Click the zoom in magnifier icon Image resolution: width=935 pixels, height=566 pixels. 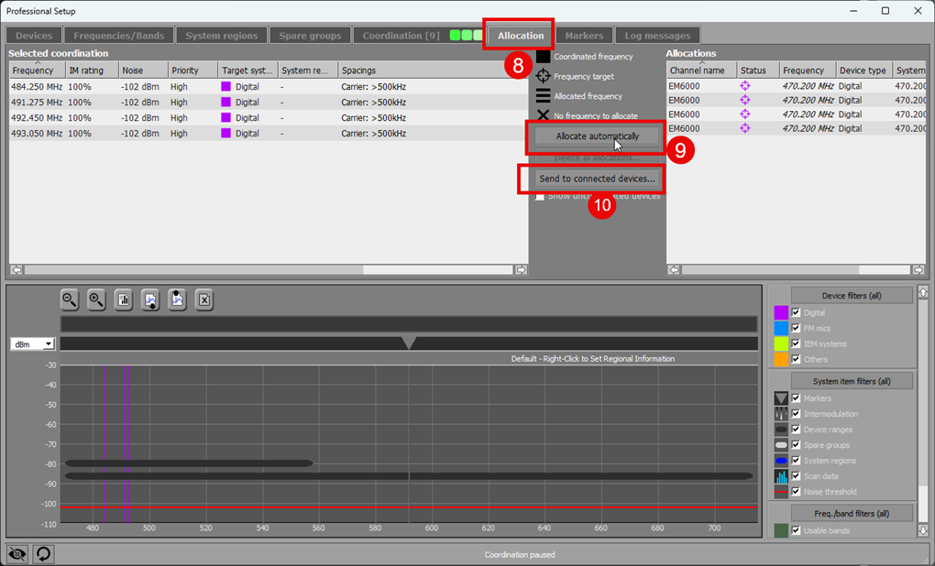pos(96,299)
